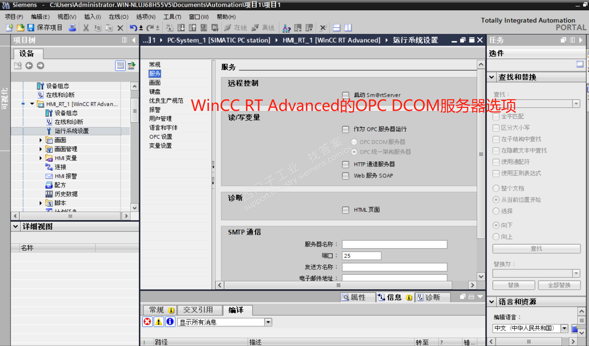Open the 在线(O) menu

click(x=118, y=17)
